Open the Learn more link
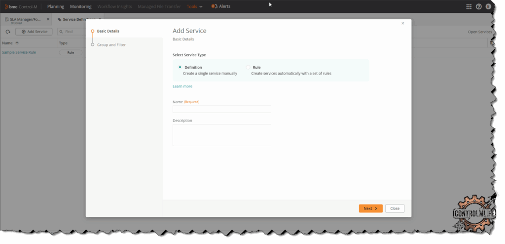Image resolution: width=505 pixels, height=244 pixels. point(182,86)
